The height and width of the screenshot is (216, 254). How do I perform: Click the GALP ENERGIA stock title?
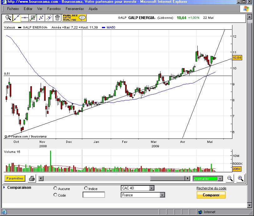pos(142,18)
